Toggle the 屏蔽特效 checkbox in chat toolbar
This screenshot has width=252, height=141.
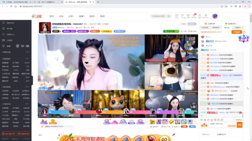(234, 120)
